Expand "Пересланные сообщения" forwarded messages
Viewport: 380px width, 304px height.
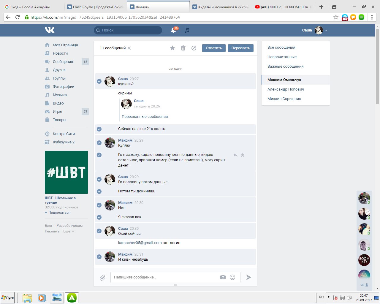coord(145,117)
